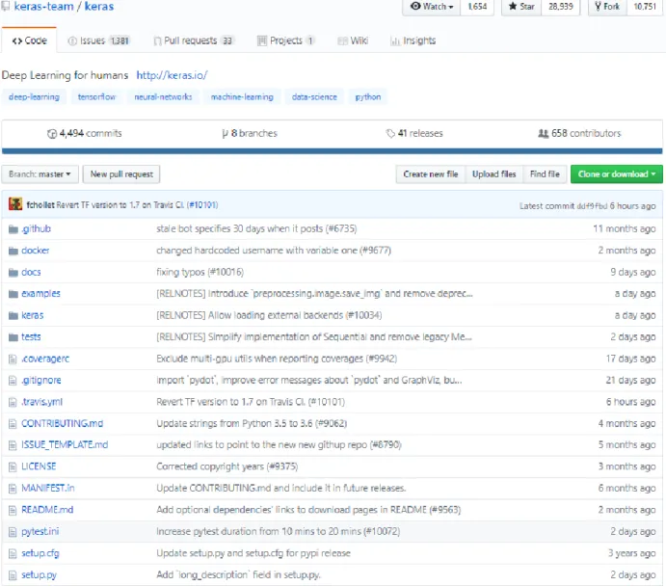Screen dimensions: 666x586
Task: Click the python topic tag
Action: pyautogui.click(x=368, y=96)
